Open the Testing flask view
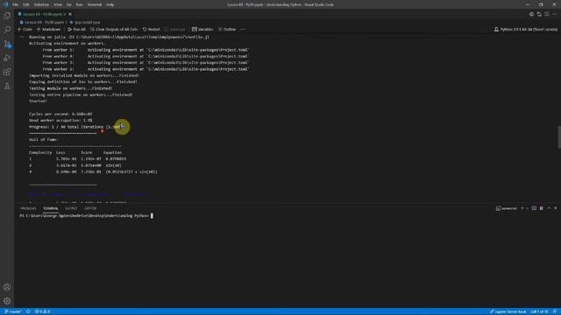561x315 pixels. pyautogui.click(x=7, y=86)
